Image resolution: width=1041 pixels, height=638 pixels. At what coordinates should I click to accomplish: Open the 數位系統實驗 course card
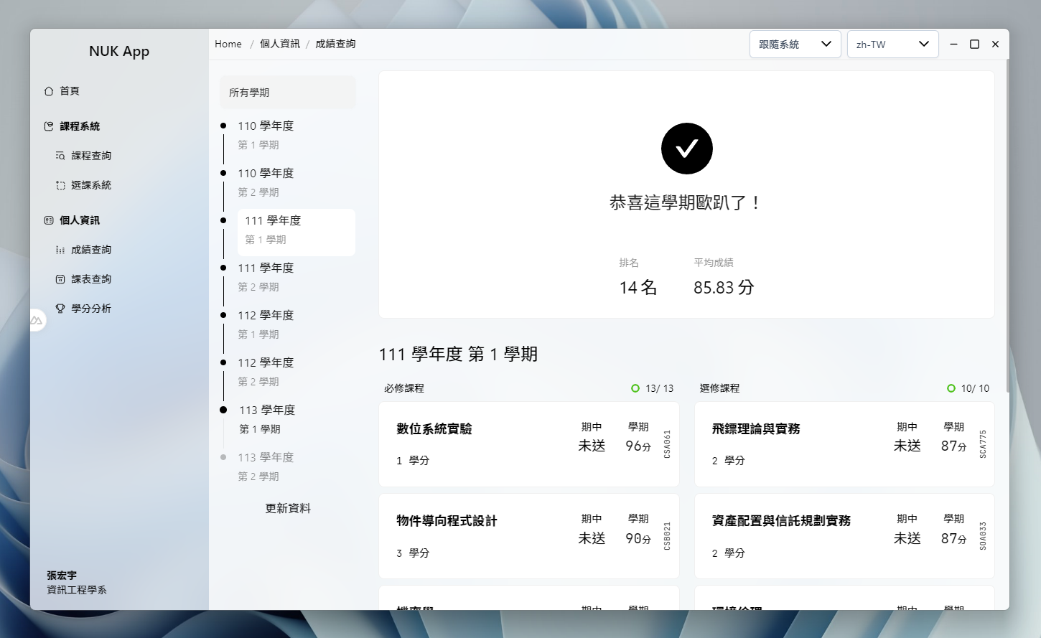(x=529, y=444)
